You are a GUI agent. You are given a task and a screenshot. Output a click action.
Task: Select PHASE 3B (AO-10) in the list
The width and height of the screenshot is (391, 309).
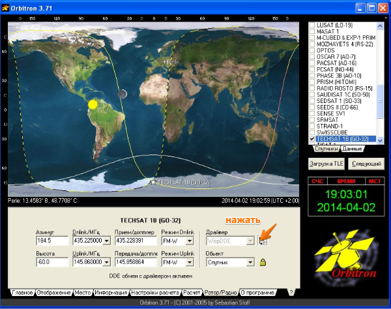(x=339, y=76)
